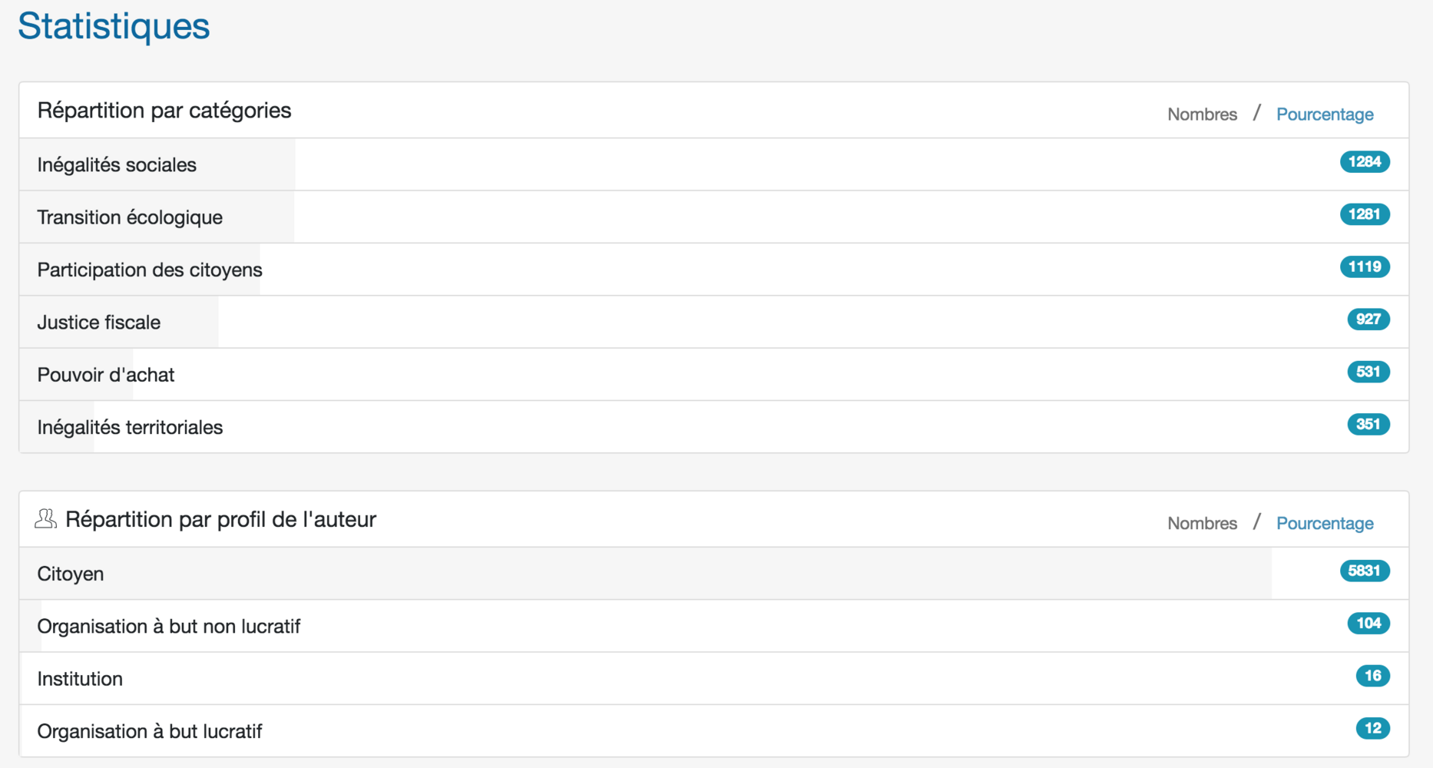Click the 104 count badge

coord(1368,623)
